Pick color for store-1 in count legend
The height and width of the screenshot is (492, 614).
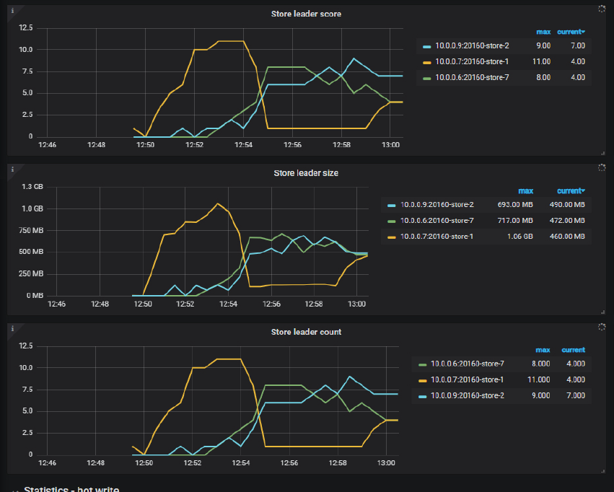422,380
